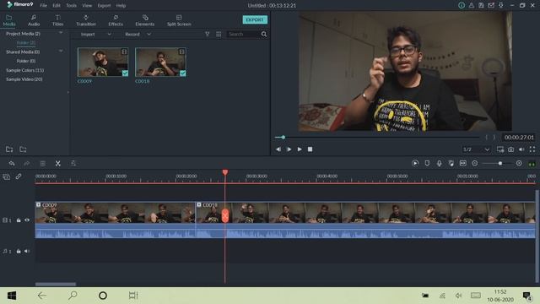
Task: Open the Import dropdown
Action: (95, 34)
